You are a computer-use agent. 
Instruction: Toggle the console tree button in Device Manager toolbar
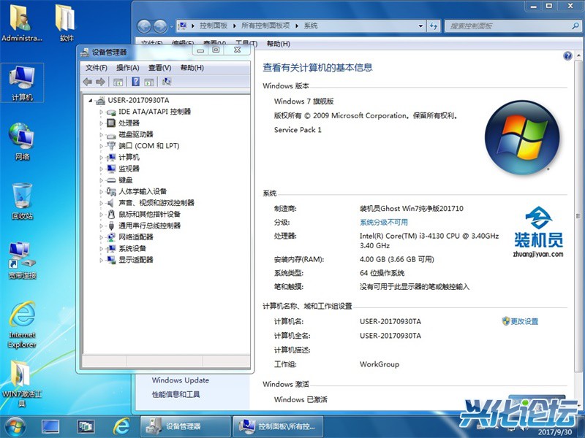click(x=118, y=82)
